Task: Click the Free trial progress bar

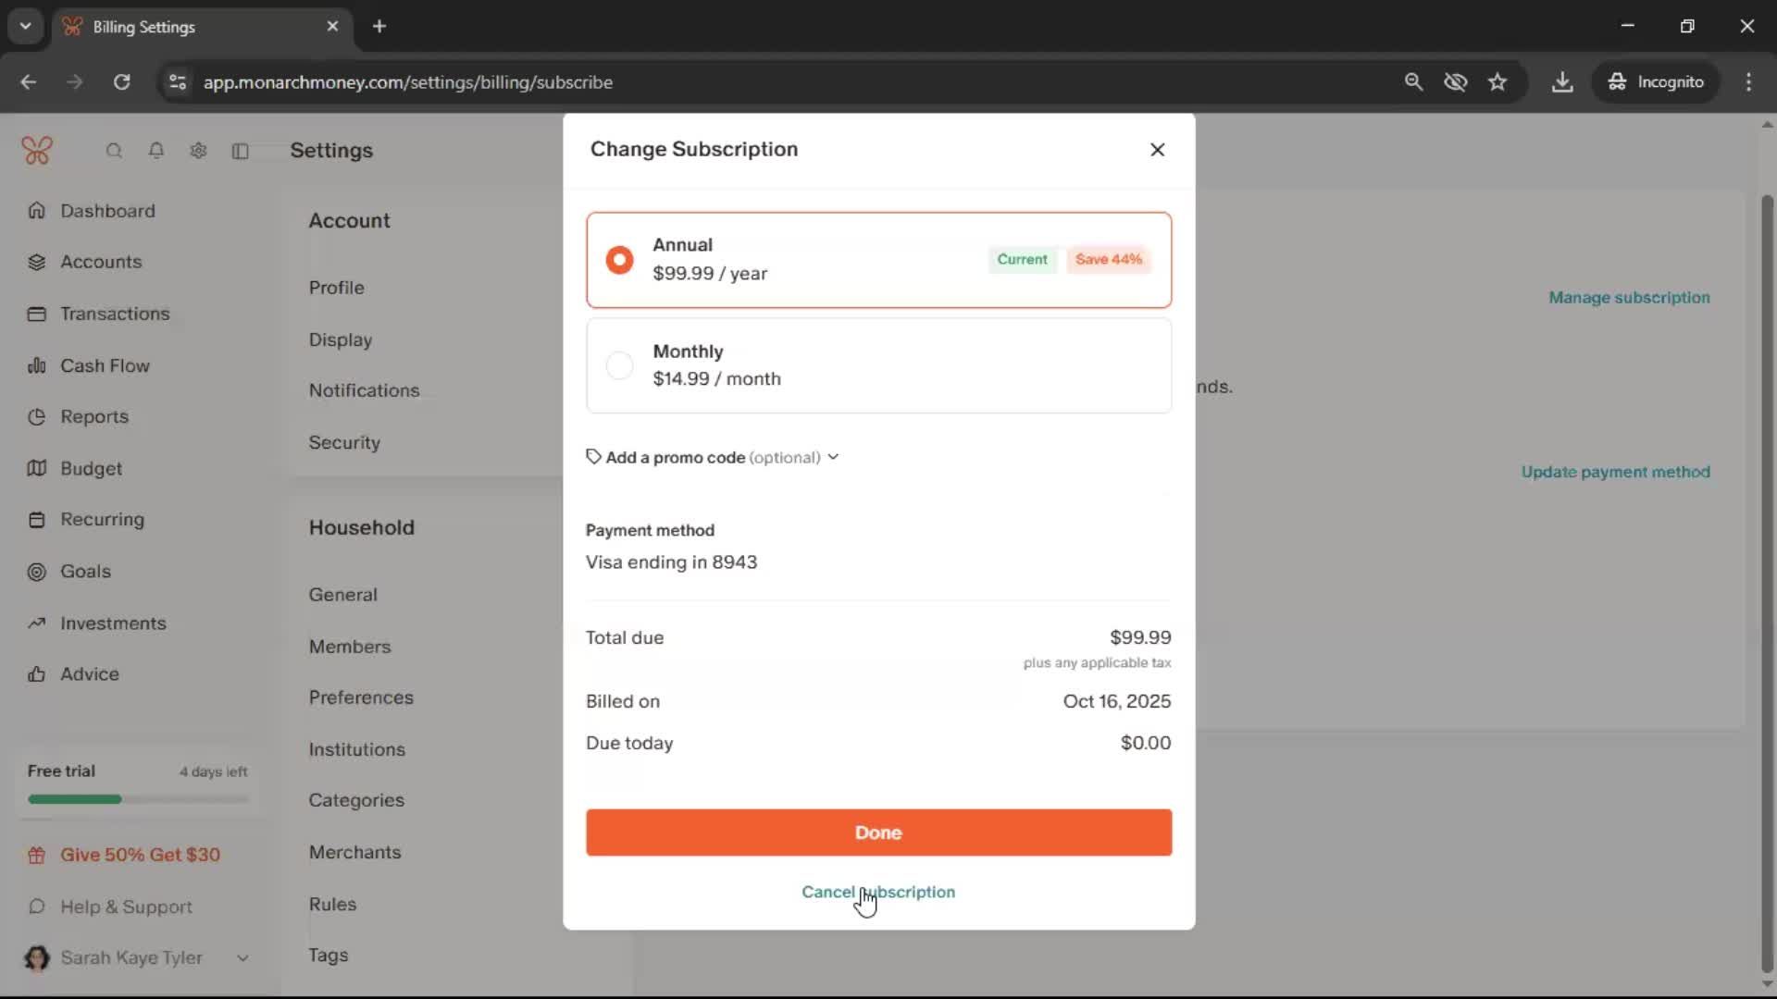Action: (x=138, y=799)
